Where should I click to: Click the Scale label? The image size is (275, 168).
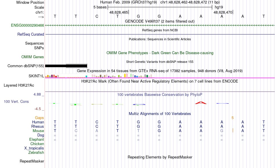(39, 7)
